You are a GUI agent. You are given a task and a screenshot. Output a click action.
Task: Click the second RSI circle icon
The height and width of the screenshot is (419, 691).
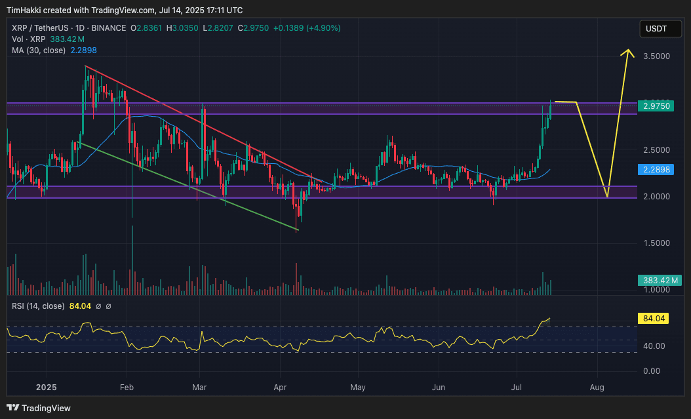point(108,306)
